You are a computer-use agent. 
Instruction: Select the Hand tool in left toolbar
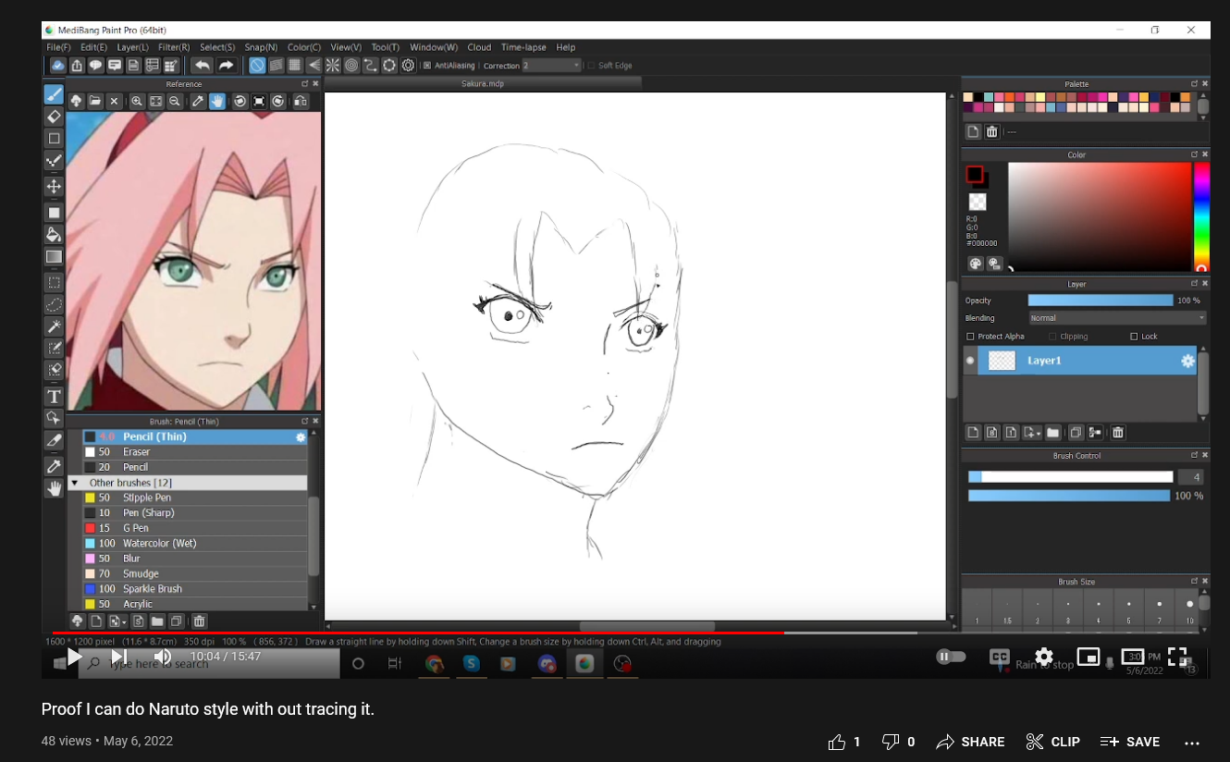click(x=54, y=488)
